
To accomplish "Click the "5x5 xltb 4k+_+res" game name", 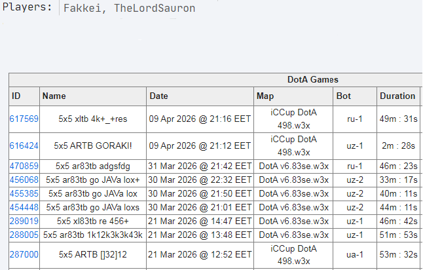I will pyautogui.click(x=93, y=119).
